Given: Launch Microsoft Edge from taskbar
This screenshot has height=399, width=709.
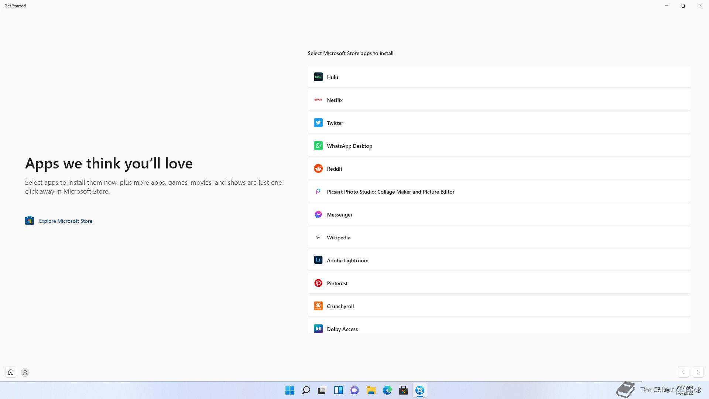Looking at the screenshot, I should point(387,390).
